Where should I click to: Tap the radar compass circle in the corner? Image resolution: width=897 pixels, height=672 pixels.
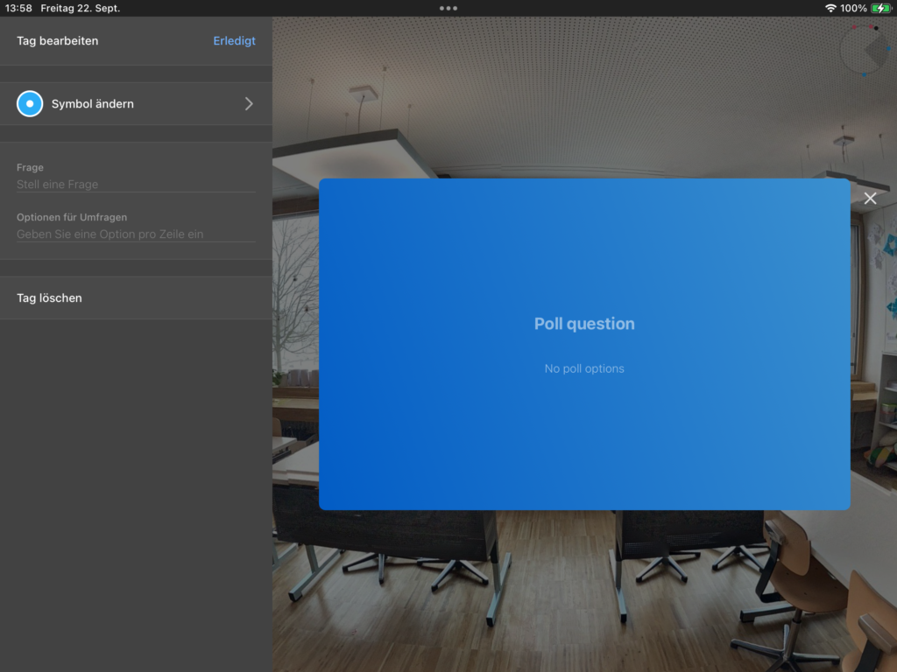pos(864,50)
